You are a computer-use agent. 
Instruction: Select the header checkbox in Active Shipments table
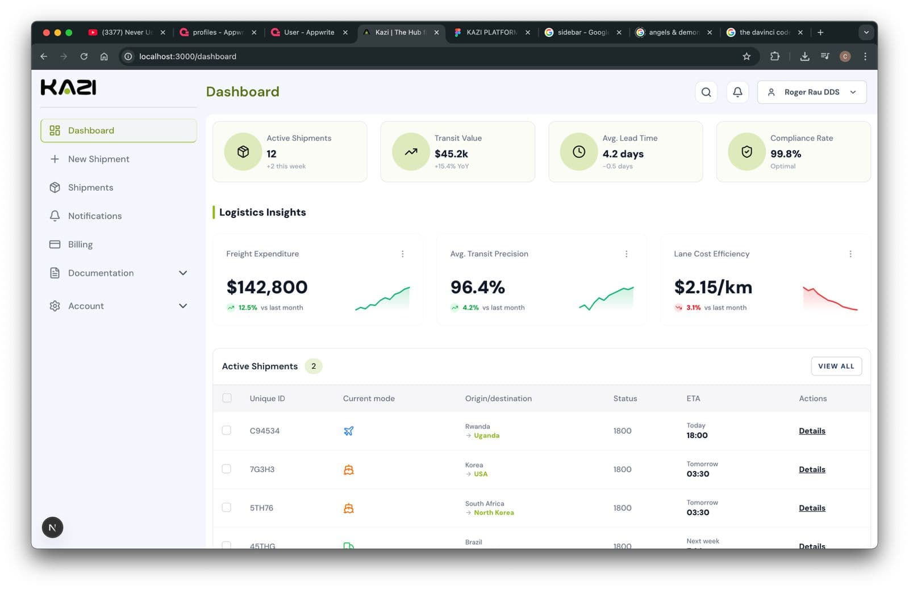[227, 398]
